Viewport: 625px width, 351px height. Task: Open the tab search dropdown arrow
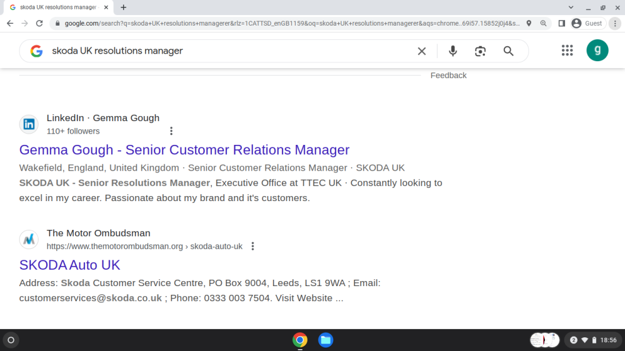click(x=571, y=7)
